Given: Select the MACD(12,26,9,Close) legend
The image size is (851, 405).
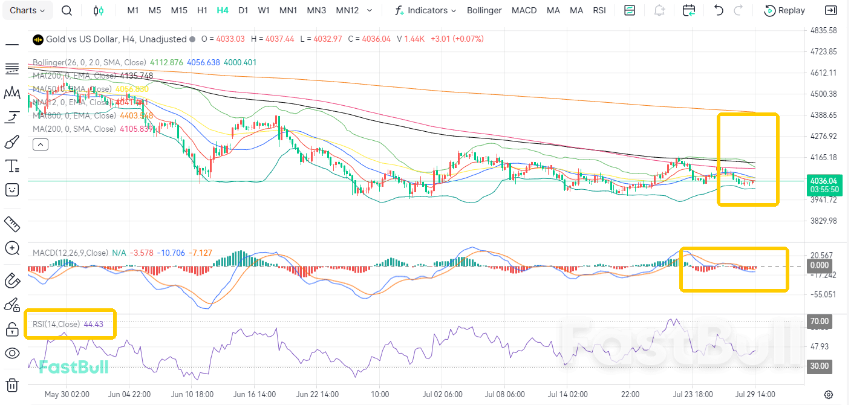Looking at the screenshot, I should coord(70,253).
